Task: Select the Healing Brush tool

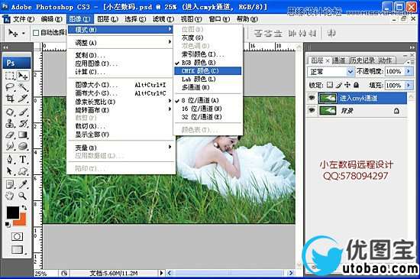Action: pyautogui.click(x=10, y=112)
